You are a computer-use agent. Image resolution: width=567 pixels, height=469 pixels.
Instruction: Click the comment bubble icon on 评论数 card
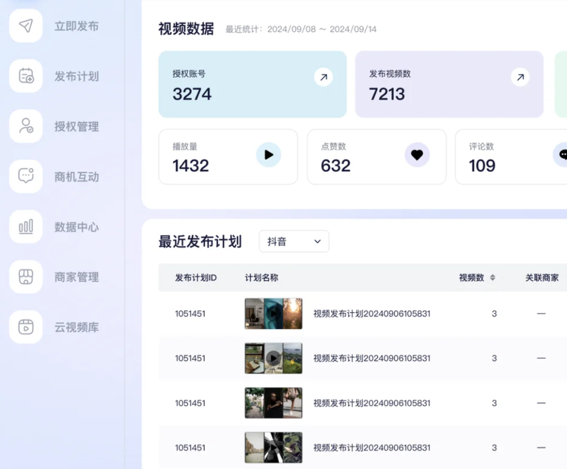(x=562, y=155)
